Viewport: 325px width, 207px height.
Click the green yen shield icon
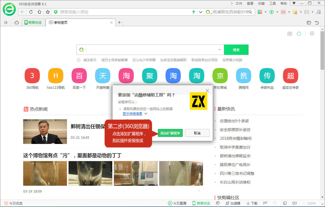pyautogui.click(x=271, y=12)
